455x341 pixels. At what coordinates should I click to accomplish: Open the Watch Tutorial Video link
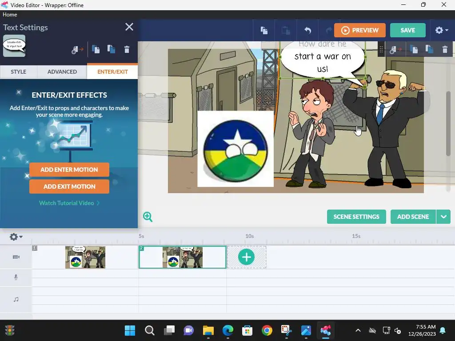[x=69, y=203]
